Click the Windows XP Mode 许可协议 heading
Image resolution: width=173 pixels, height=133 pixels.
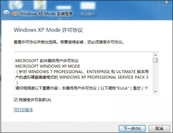click(48, 30)
